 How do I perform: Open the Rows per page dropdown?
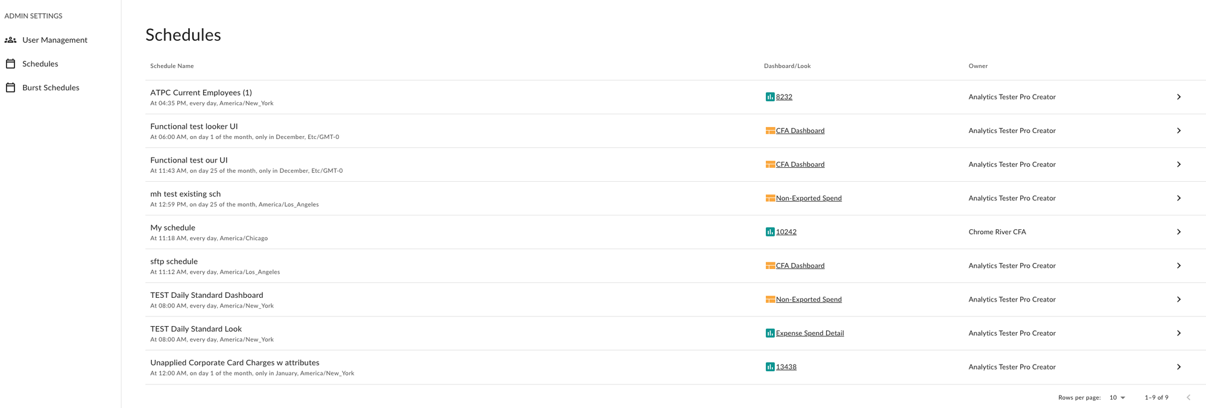[1117, 397]
